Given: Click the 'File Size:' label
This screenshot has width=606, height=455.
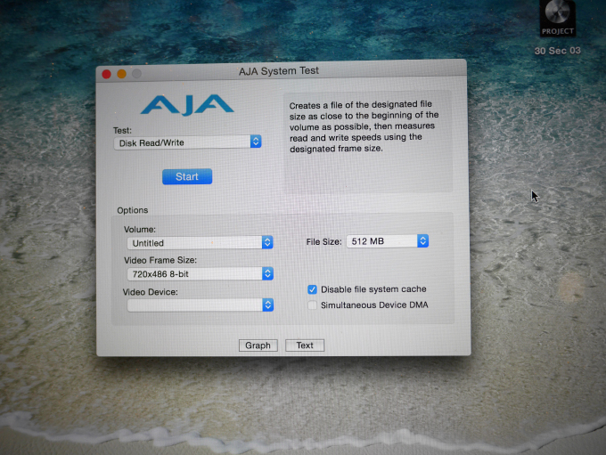Looking at the screenshot, I should pos(323,242).
